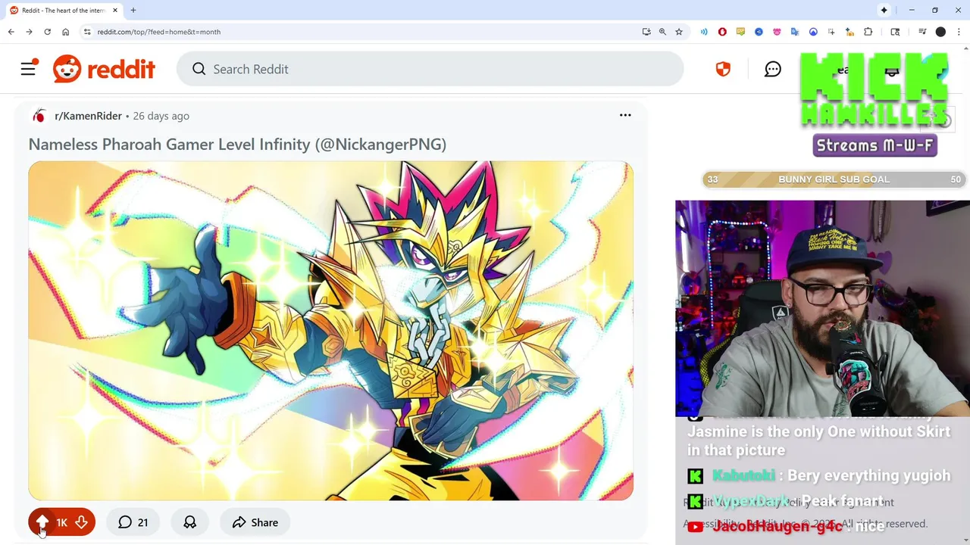
Task: Click the yellow screen extension icon
Action: click(x=740, y=32)
